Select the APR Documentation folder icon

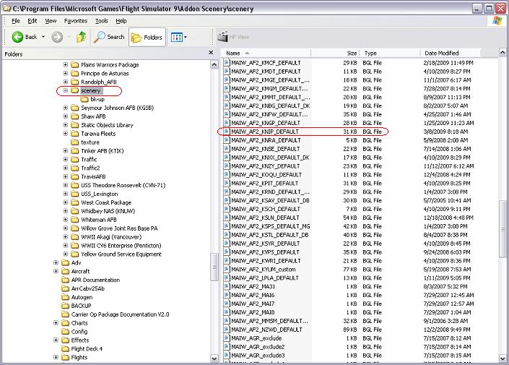click(x=66, y=280)
